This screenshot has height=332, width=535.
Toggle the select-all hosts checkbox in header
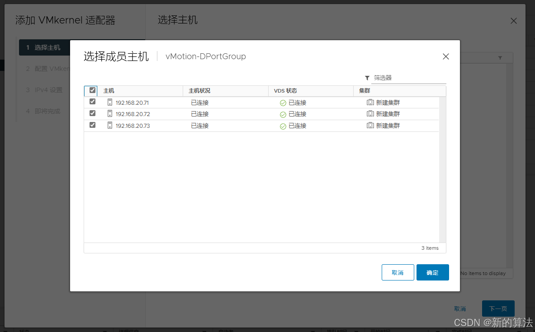[92, 90]
